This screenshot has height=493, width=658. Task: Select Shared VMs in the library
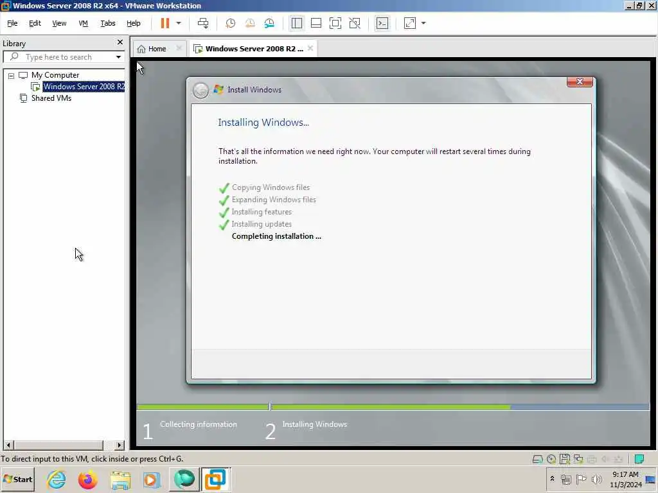(51, 98)
